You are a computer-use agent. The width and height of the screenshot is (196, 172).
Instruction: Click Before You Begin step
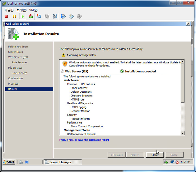(x=18, y=47)
